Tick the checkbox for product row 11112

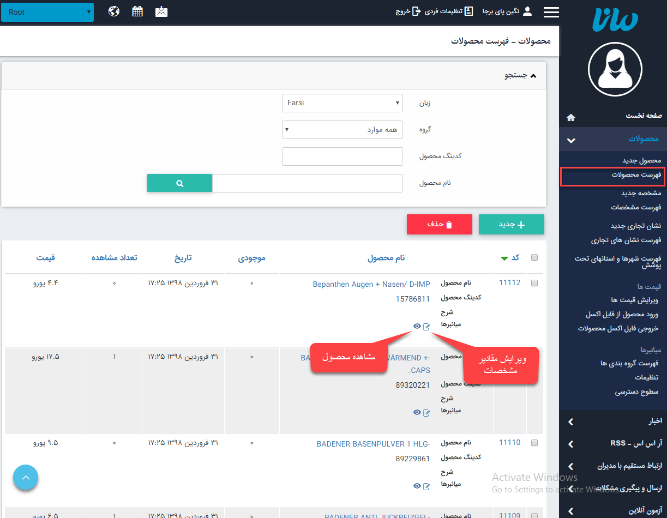pos(534,283)
